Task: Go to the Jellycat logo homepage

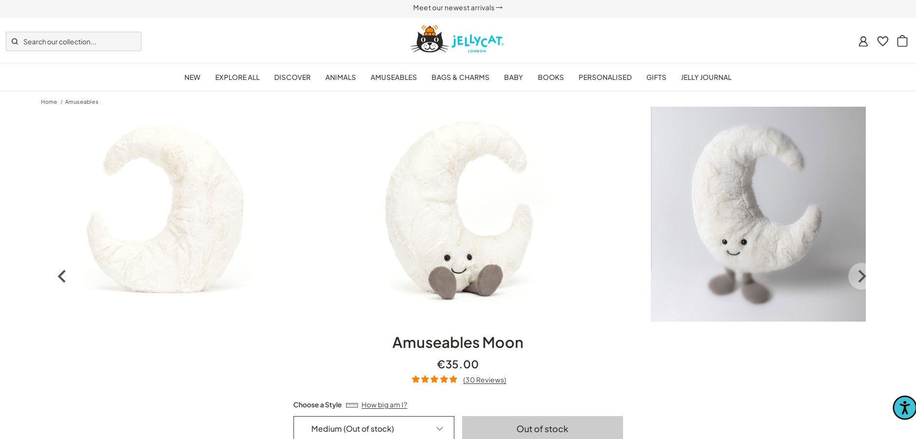Action: 457,39
